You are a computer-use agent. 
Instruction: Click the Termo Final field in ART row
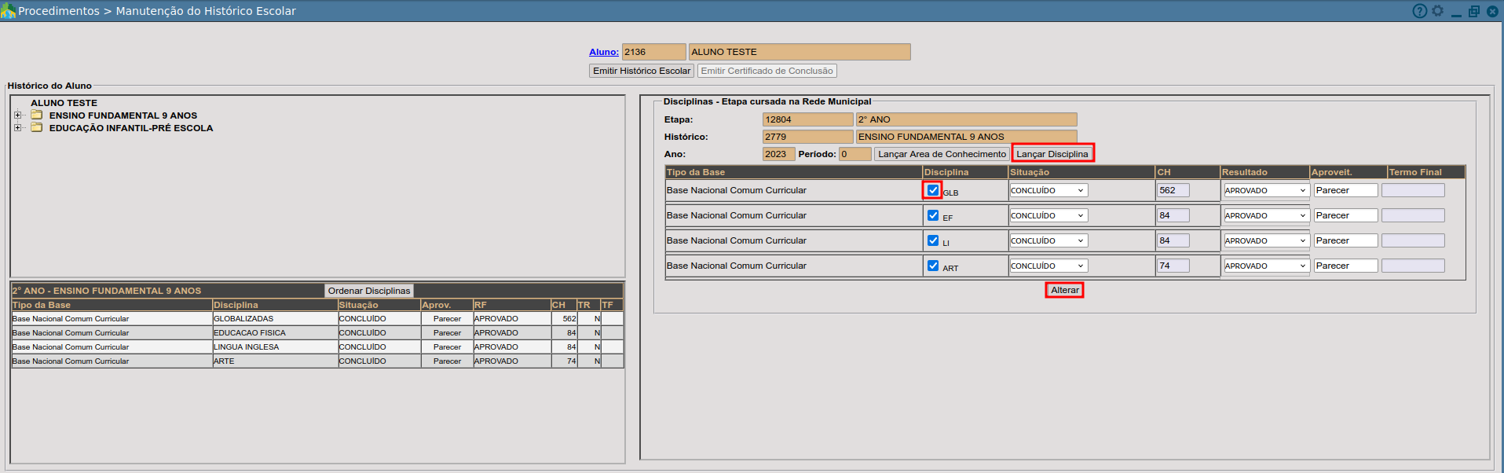pyautogui.click(x=1413, y=266)
